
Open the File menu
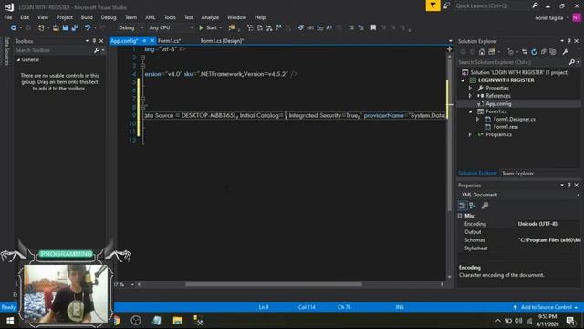pyautogui.click(x=8, y=17)
